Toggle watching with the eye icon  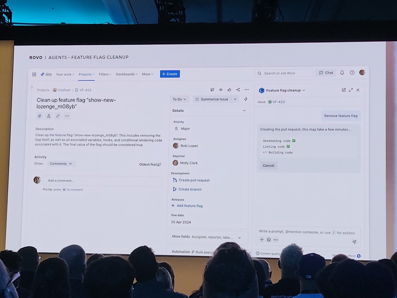(x=221, y=90)
